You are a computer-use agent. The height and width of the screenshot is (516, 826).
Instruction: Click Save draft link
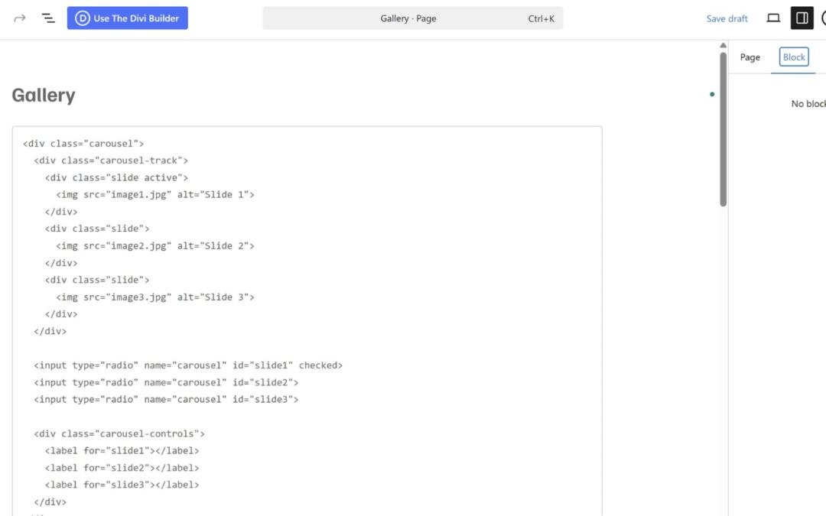727,18
